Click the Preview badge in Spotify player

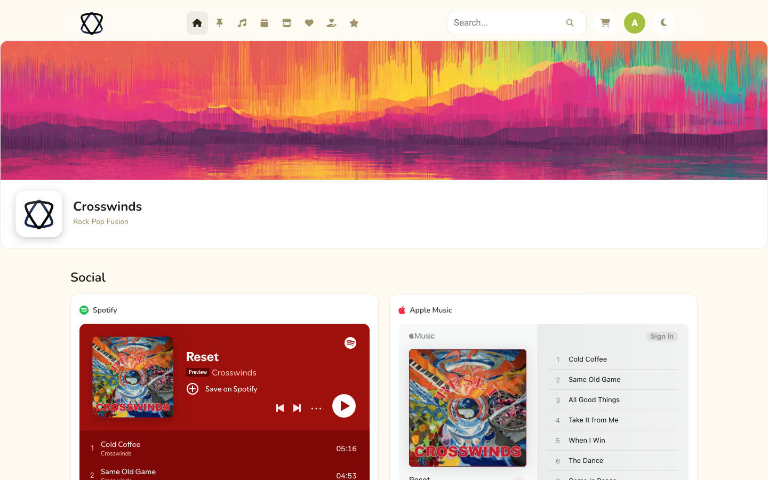tap(198, 372)
